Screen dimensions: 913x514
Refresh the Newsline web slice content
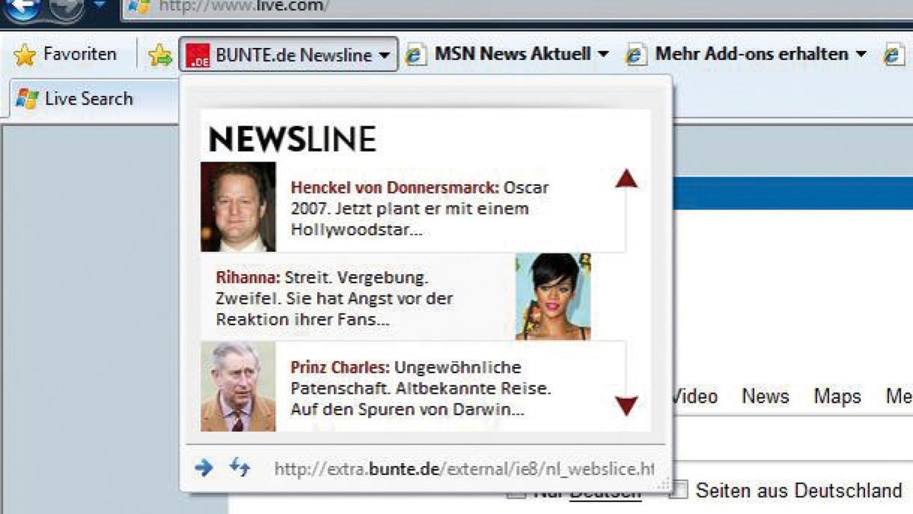pos(240,468)
